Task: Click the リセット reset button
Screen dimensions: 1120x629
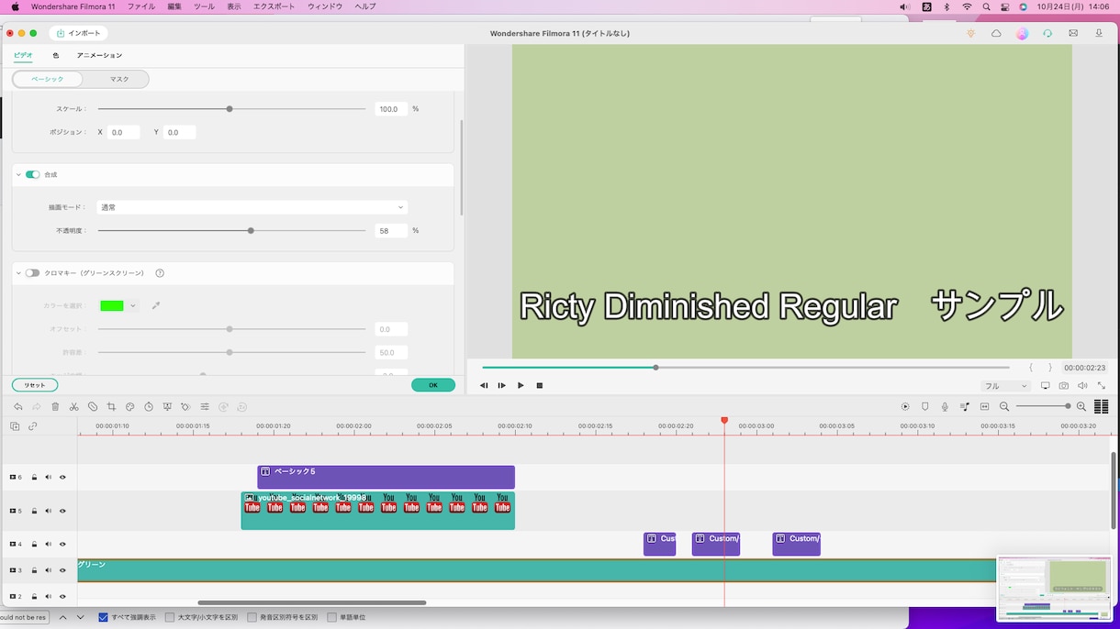Action: 35,385
